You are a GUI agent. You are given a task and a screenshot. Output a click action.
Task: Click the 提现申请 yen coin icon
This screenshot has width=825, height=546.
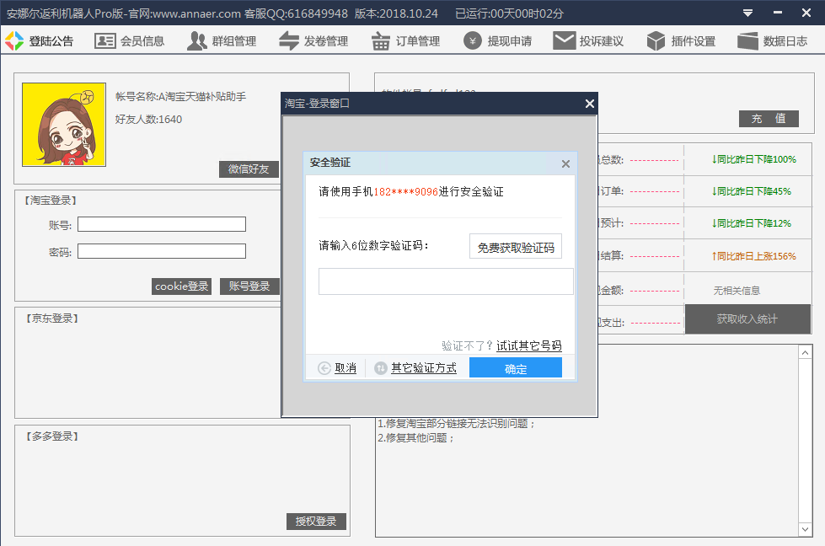pyautogui.click(x=473, y=41)
